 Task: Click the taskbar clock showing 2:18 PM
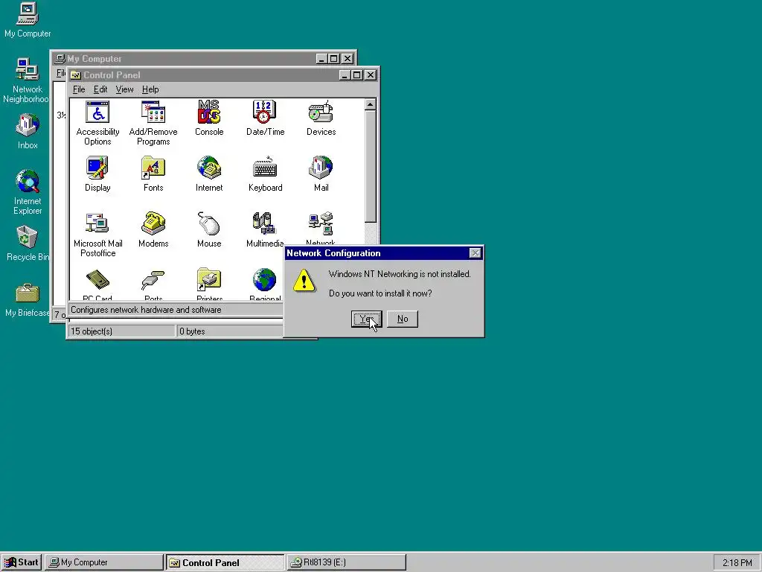[737, 563]
